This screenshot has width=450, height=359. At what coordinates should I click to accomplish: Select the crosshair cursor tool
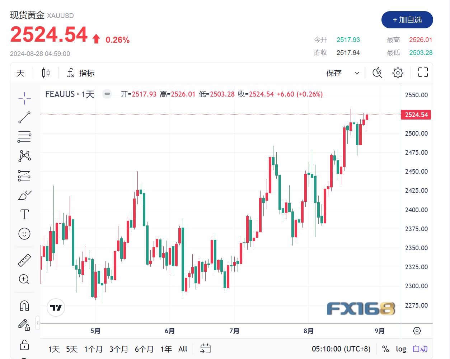pyautogui.click(x=24, y=98)
